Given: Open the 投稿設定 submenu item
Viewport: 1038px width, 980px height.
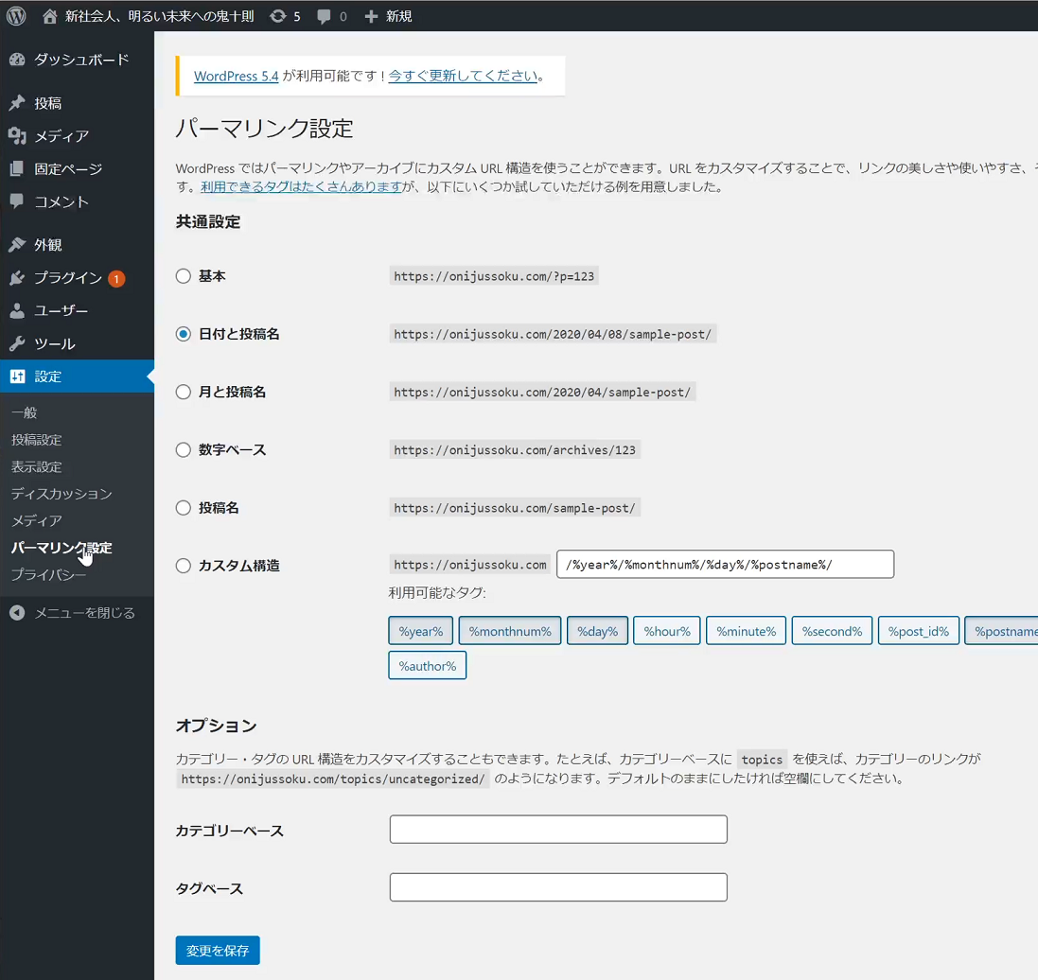Looking at the screenshot, I should pyautogui.click(x=36, y=440).
